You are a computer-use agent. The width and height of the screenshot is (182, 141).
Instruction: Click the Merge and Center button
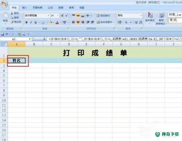104,22
